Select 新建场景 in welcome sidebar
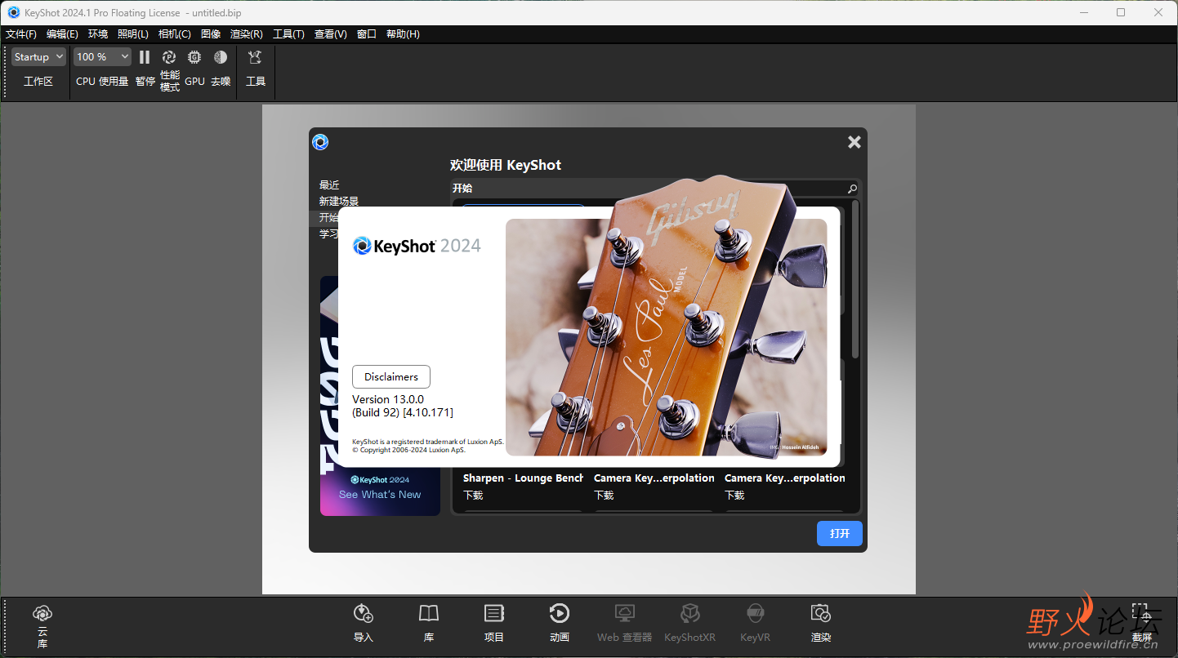1178x658 pixels. (339, 202)
